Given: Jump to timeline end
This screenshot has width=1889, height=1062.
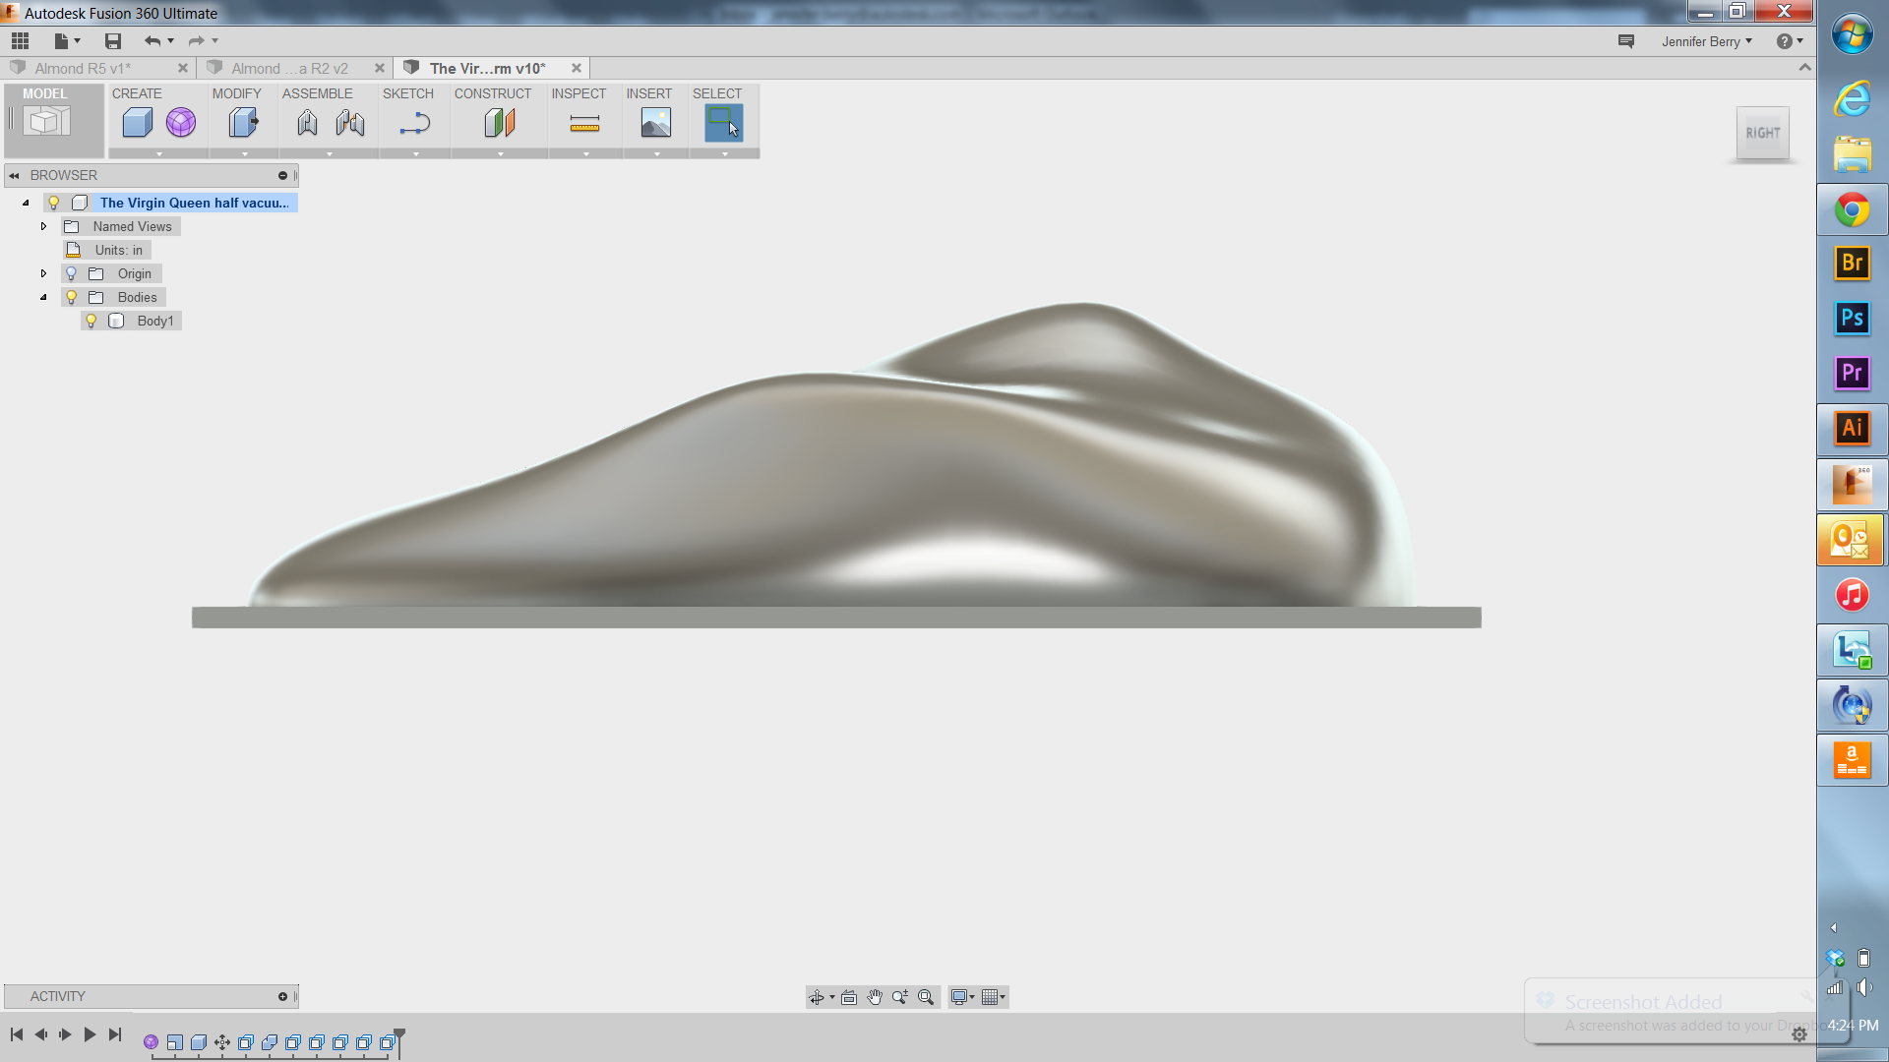Looking at the screenshot, I should tap(115, 1034).
